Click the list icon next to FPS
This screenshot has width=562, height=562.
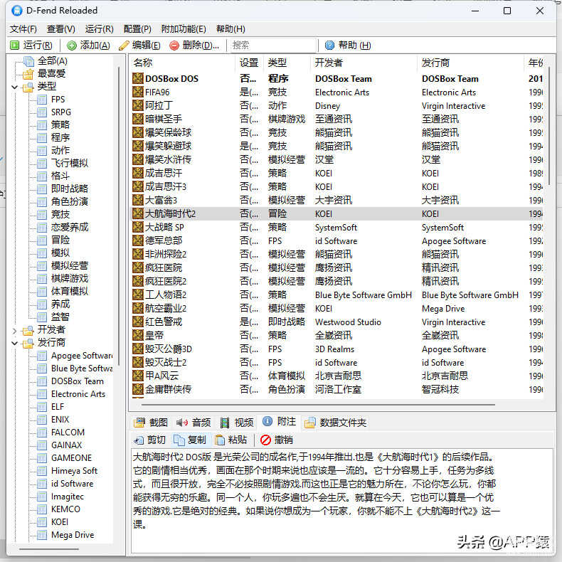(x=42, y=100)
